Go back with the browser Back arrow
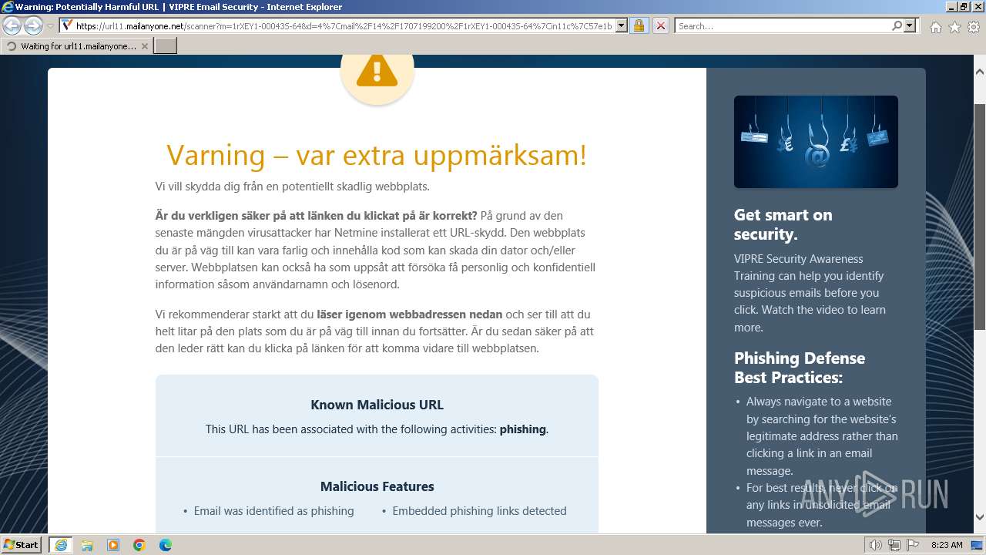The image size is (986, 555). pyautogui.click(x=12, y=25)
